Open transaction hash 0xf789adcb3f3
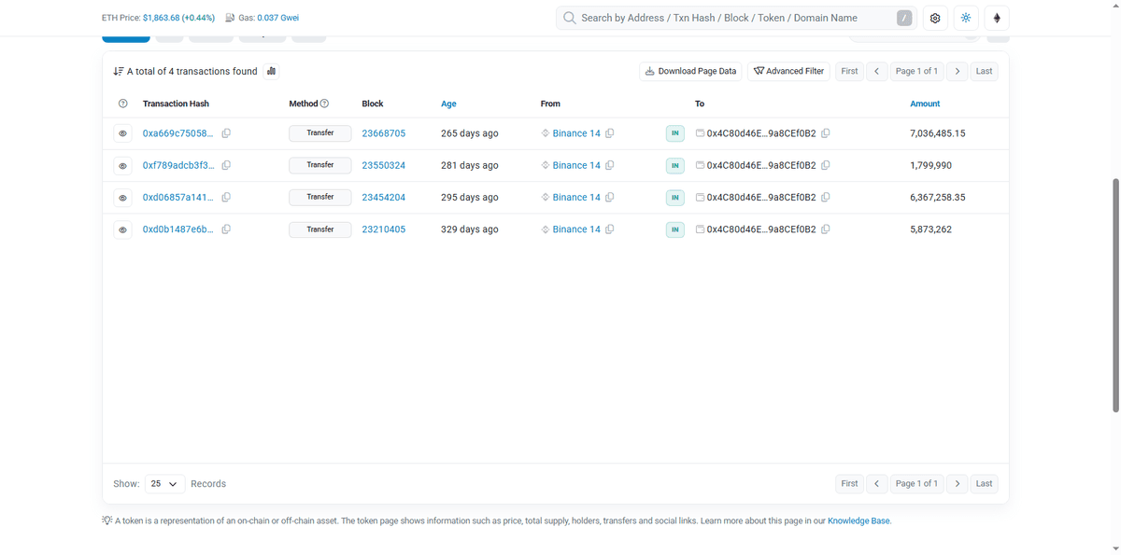The image size is (1121, 555). (x=177, y=165)
